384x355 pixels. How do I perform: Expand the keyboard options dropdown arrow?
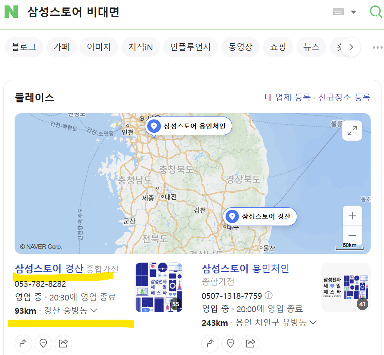tap(354, 12)
